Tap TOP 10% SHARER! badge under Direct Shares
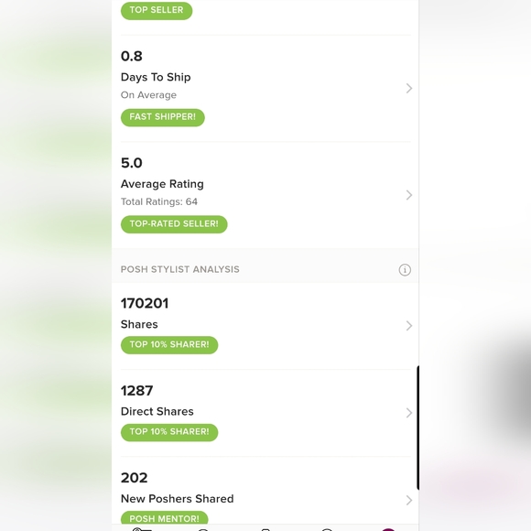Image resolution: width=531 pixels, height=531 pixels. click(169, 432)
